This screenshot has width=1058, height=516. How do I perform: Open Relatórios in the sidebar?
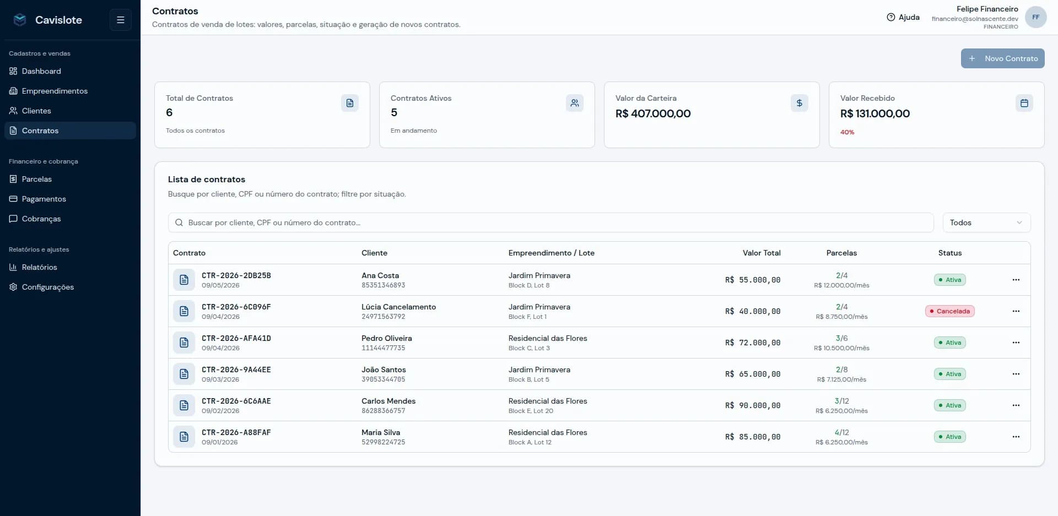[70, 267]
